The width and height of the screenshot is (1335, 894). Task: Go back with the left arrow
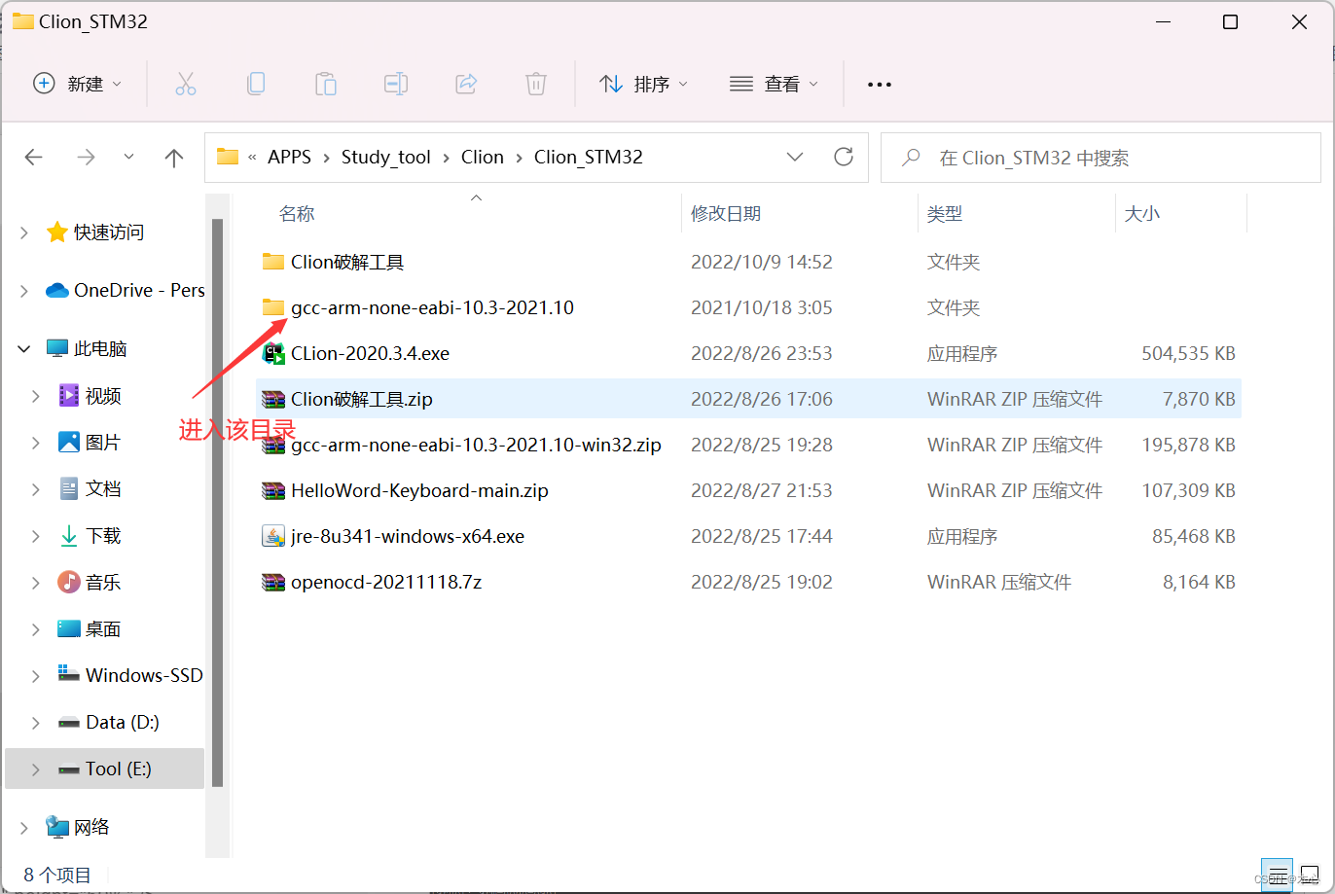point(34,157)
